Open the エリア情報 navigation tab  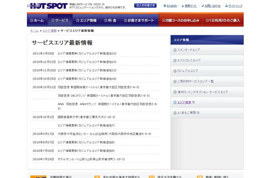pyautogui.click(x=87, y=20)
